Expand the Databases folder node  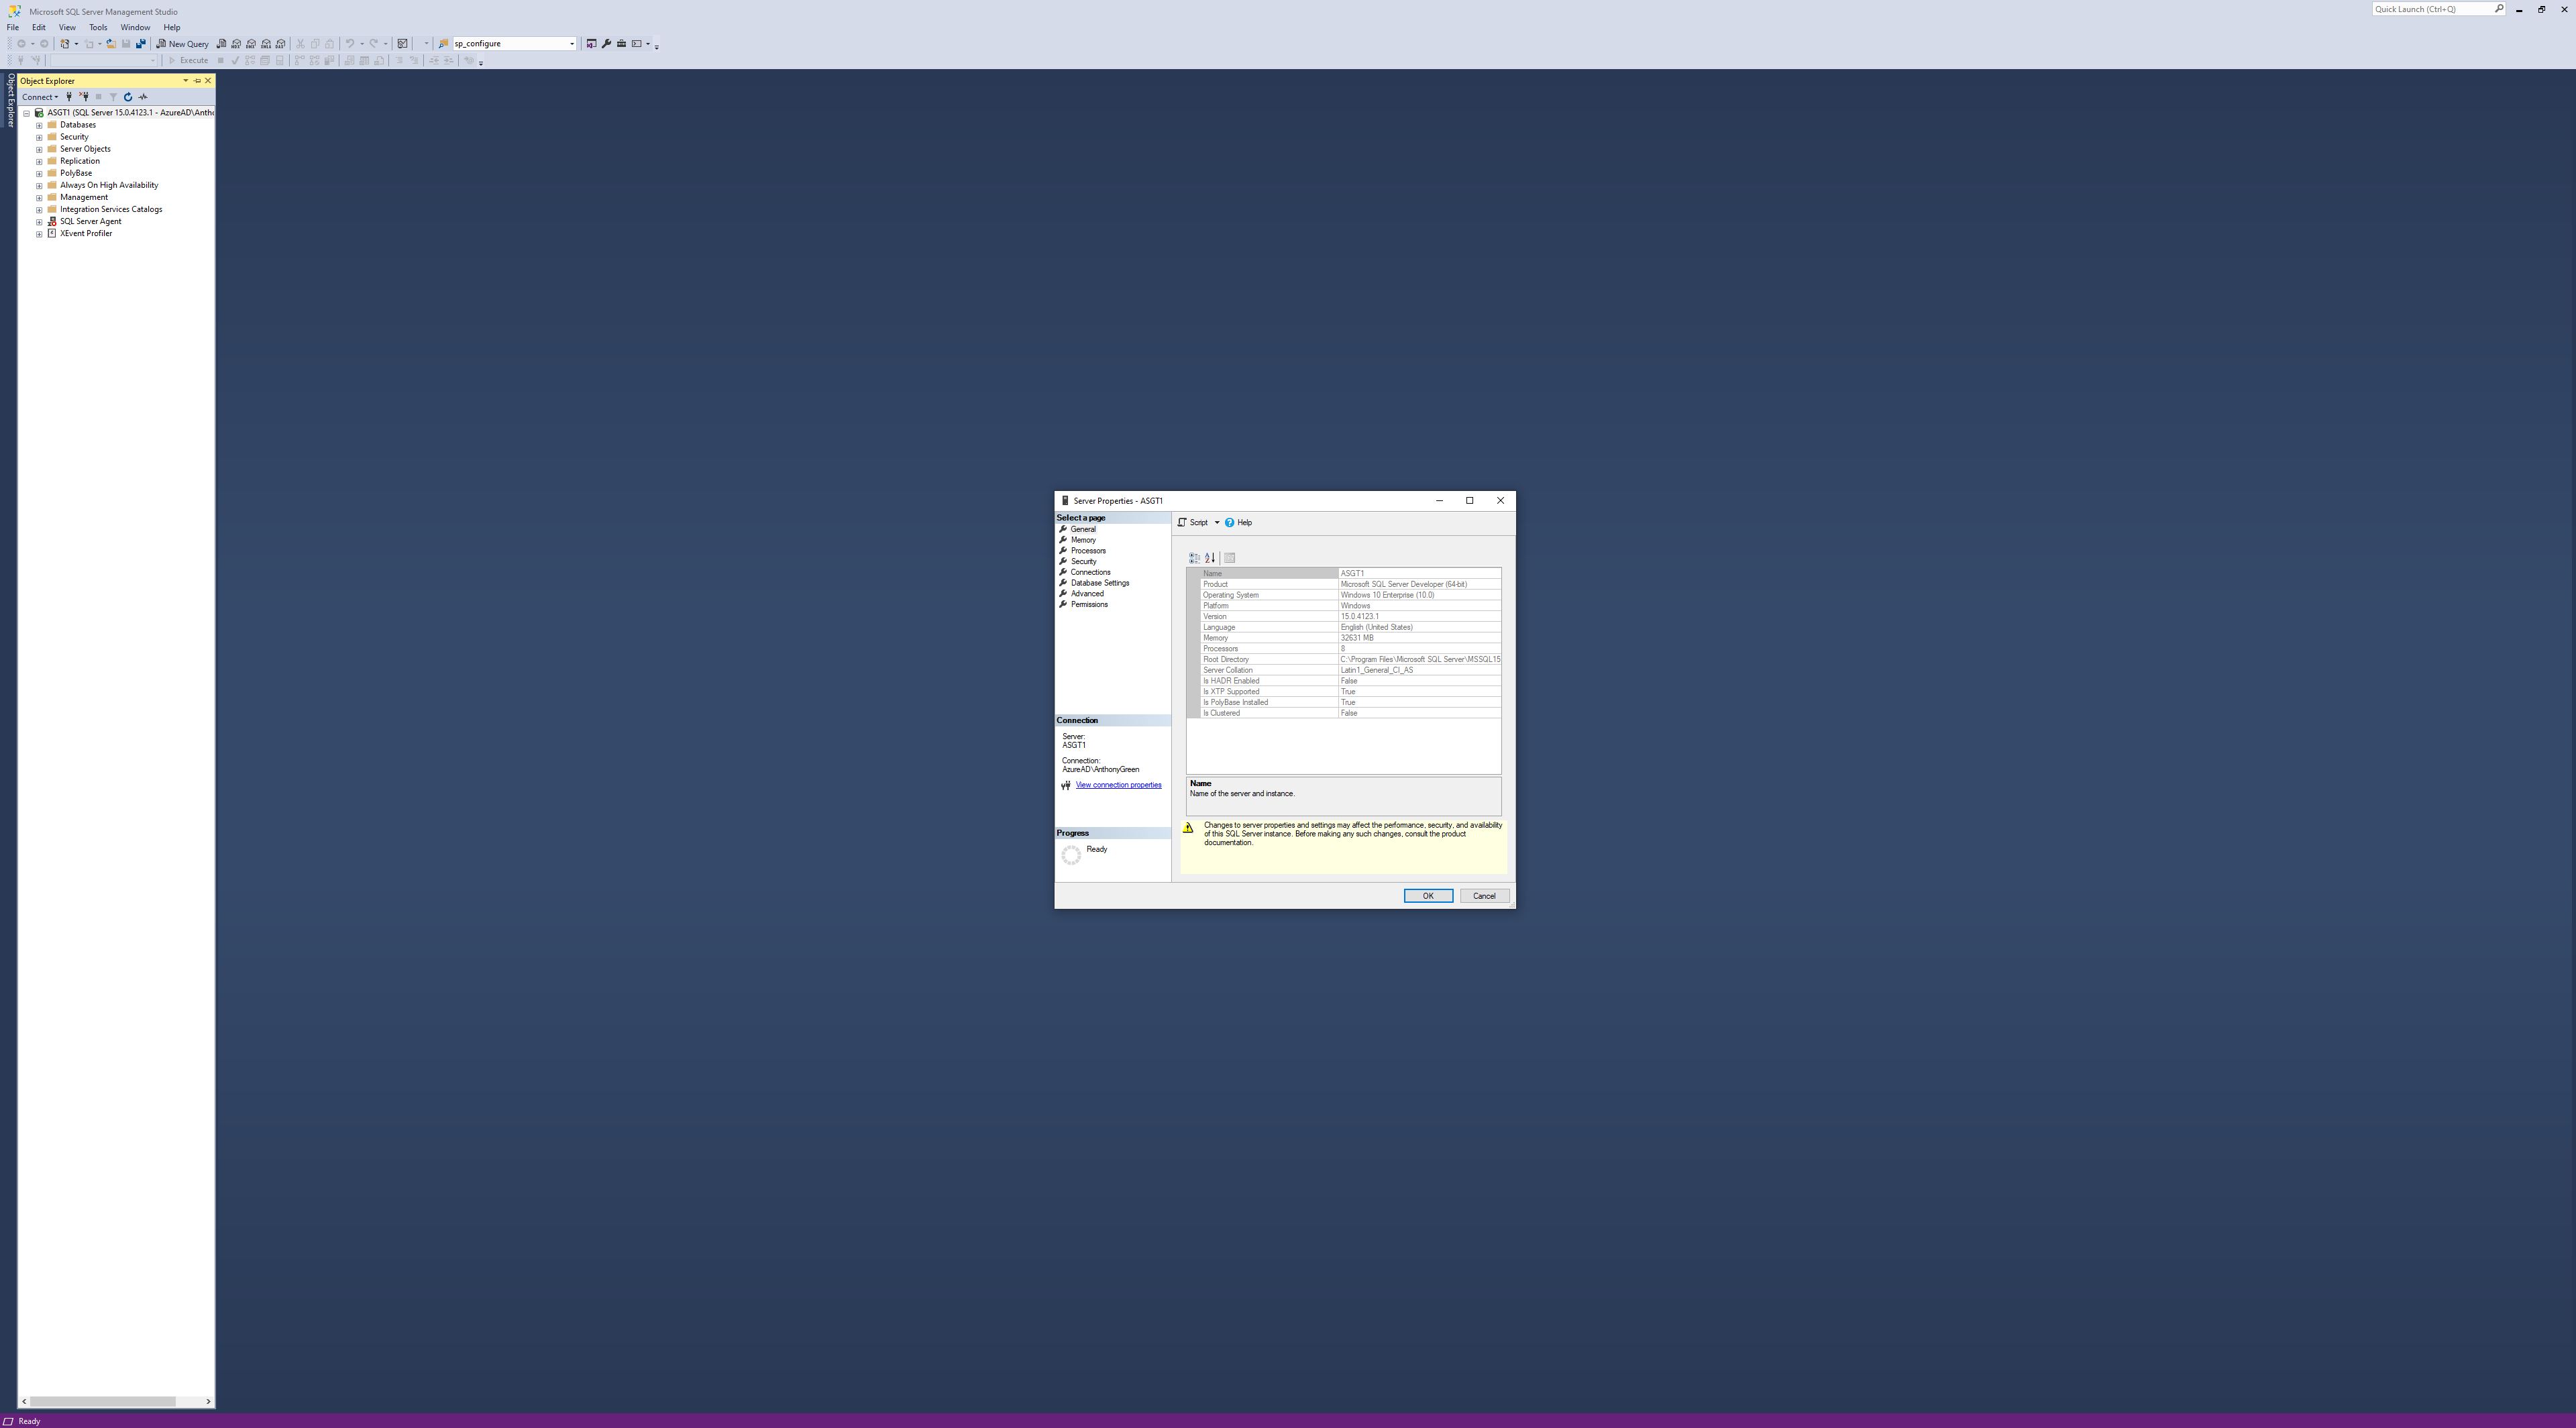pyautogui.click(x=39, y=125)
